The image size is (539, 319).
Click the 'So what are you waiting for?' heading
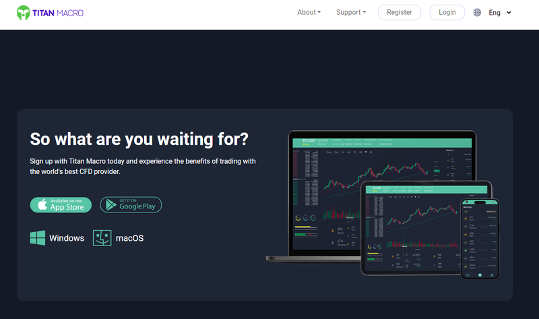[x=139, y=140]
